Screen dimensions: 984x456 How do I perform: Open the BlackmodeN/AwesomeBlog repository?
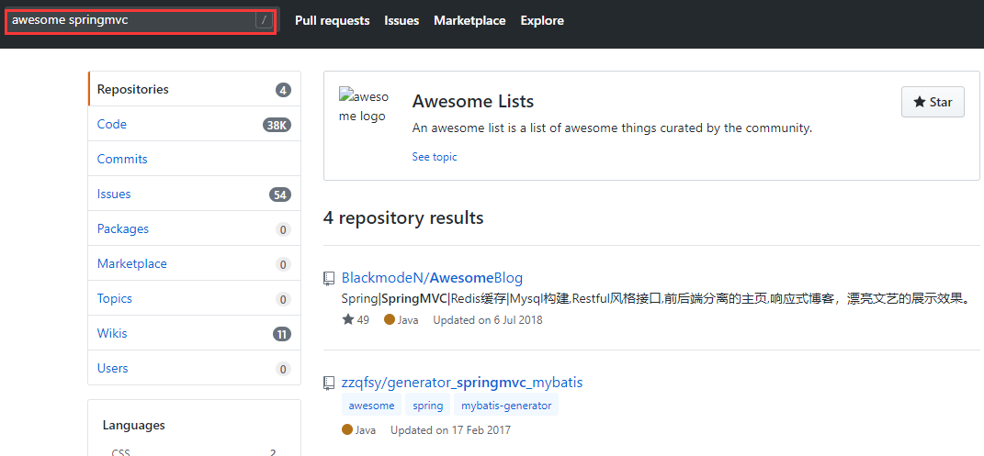tap(433, 278)
